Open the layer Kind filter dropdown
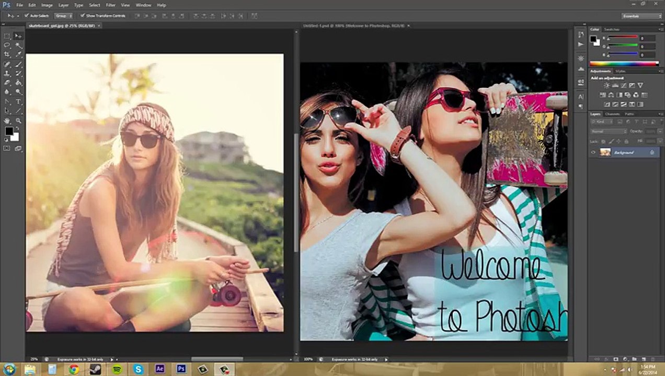 602,122
